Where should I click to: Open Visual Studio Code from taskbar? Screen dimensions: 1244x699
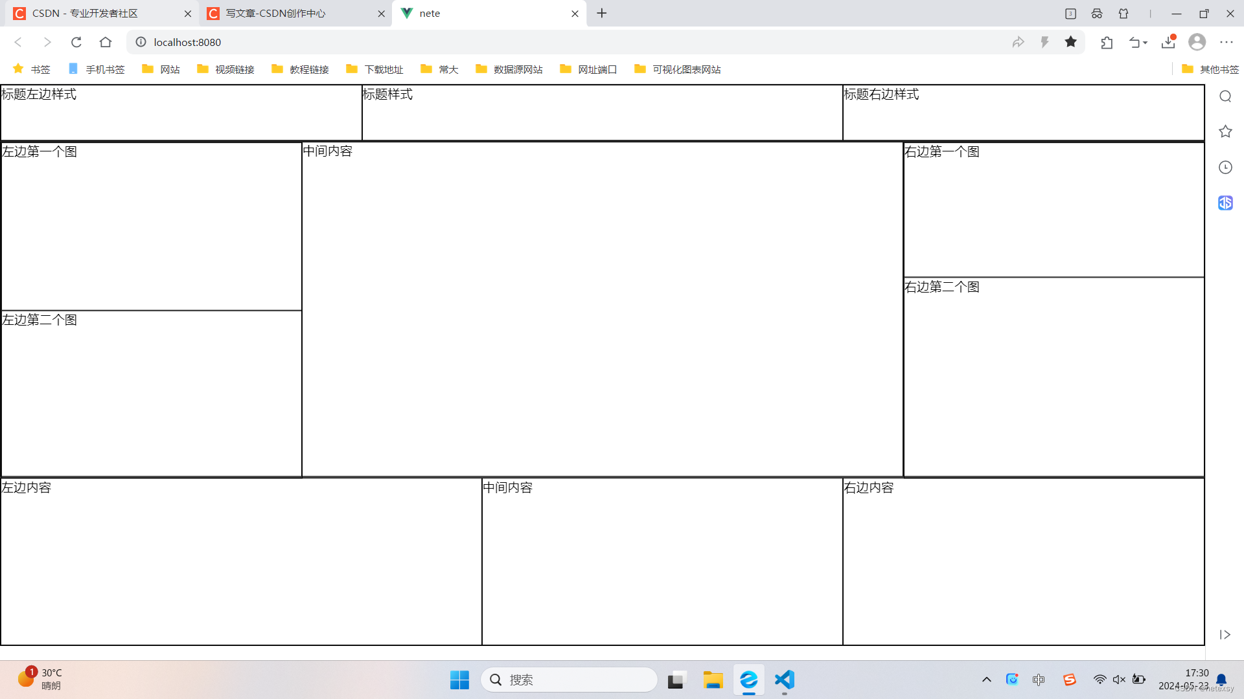pos(784,680)
